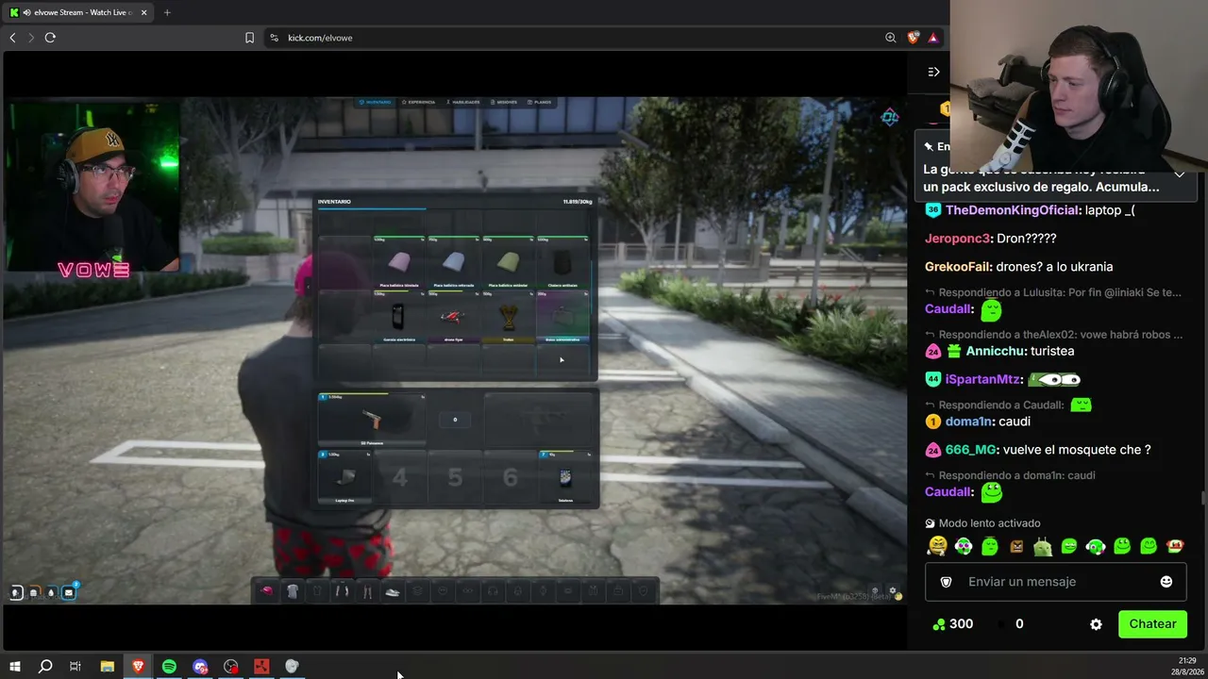Switch to Brave browser on taskbar
This screenshot has width=1208, height=679.
138,667
